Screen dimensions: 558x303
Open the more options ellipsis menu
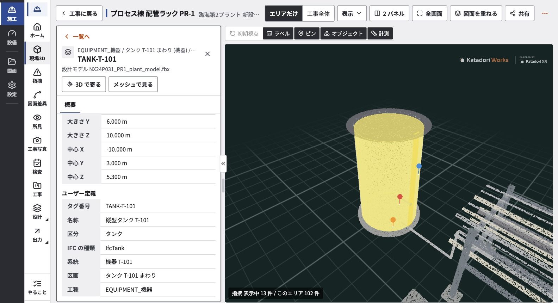pos(545,13)
